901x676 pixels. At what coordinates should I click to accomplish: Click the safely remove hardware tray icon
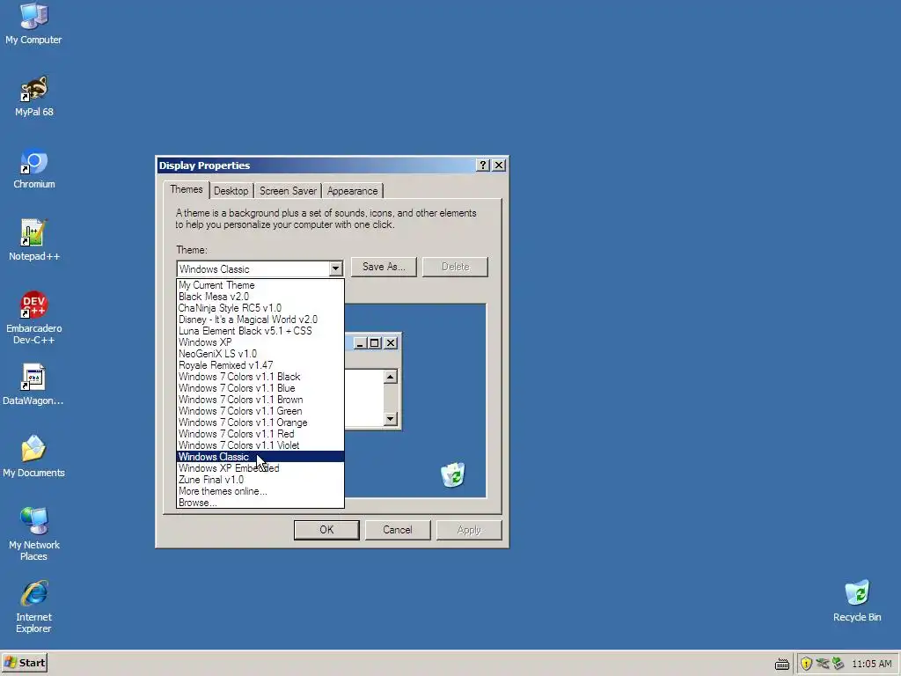pyautogui.click(x=838, y=664)
